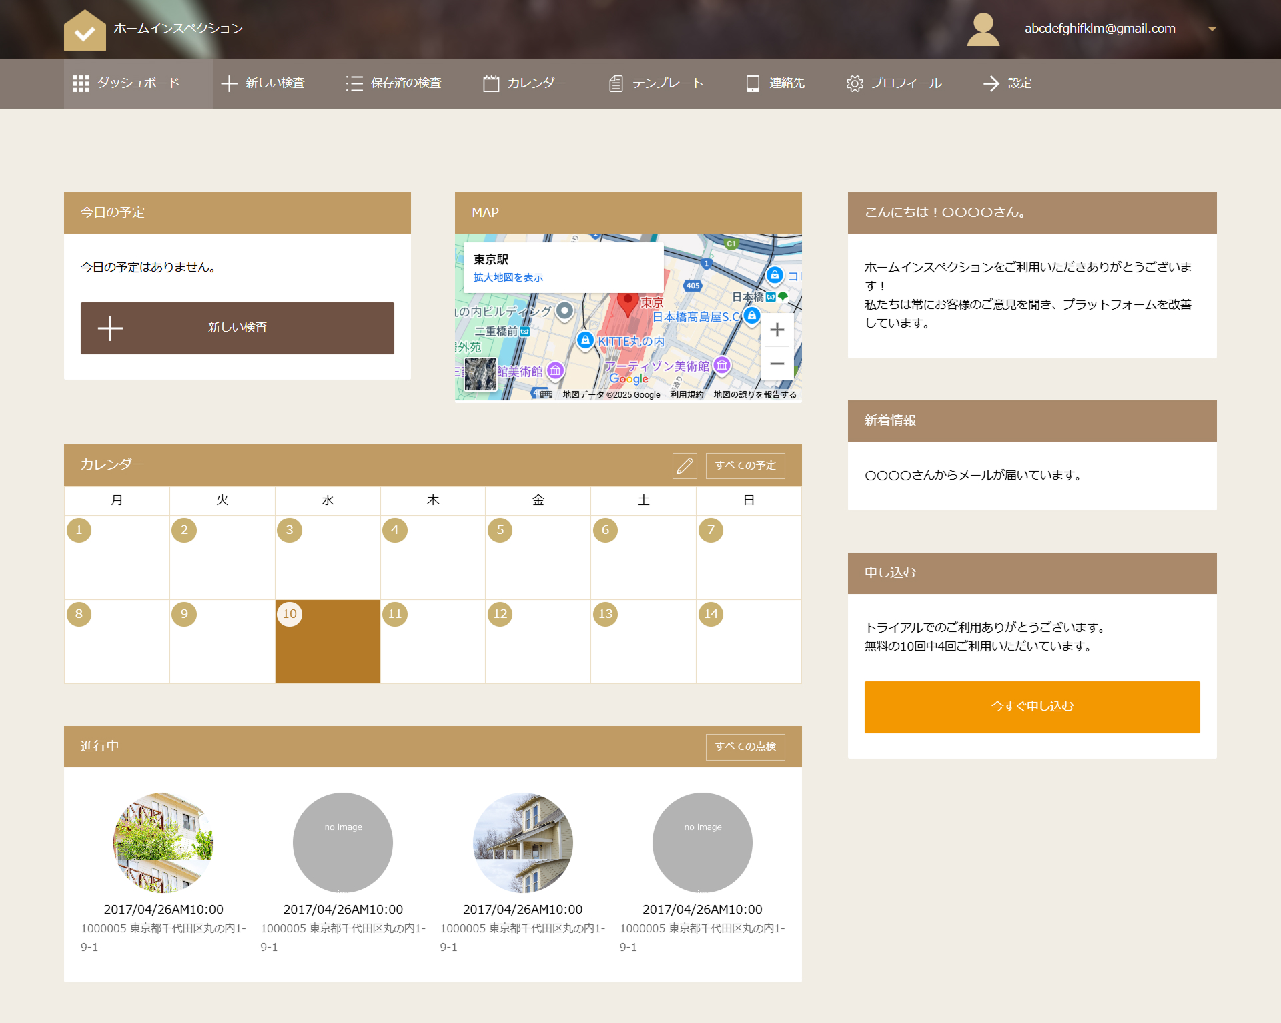This screenshot has height=1023, width=1281.
Task: Zoom out the map with minus
Action: (x=777, y=364)
